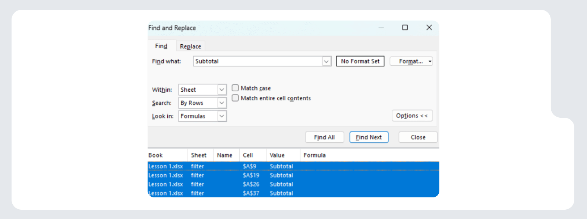Click the Format button's dropdown arrow
Viewport: 587px width, 219px height.
pos(430,61)
